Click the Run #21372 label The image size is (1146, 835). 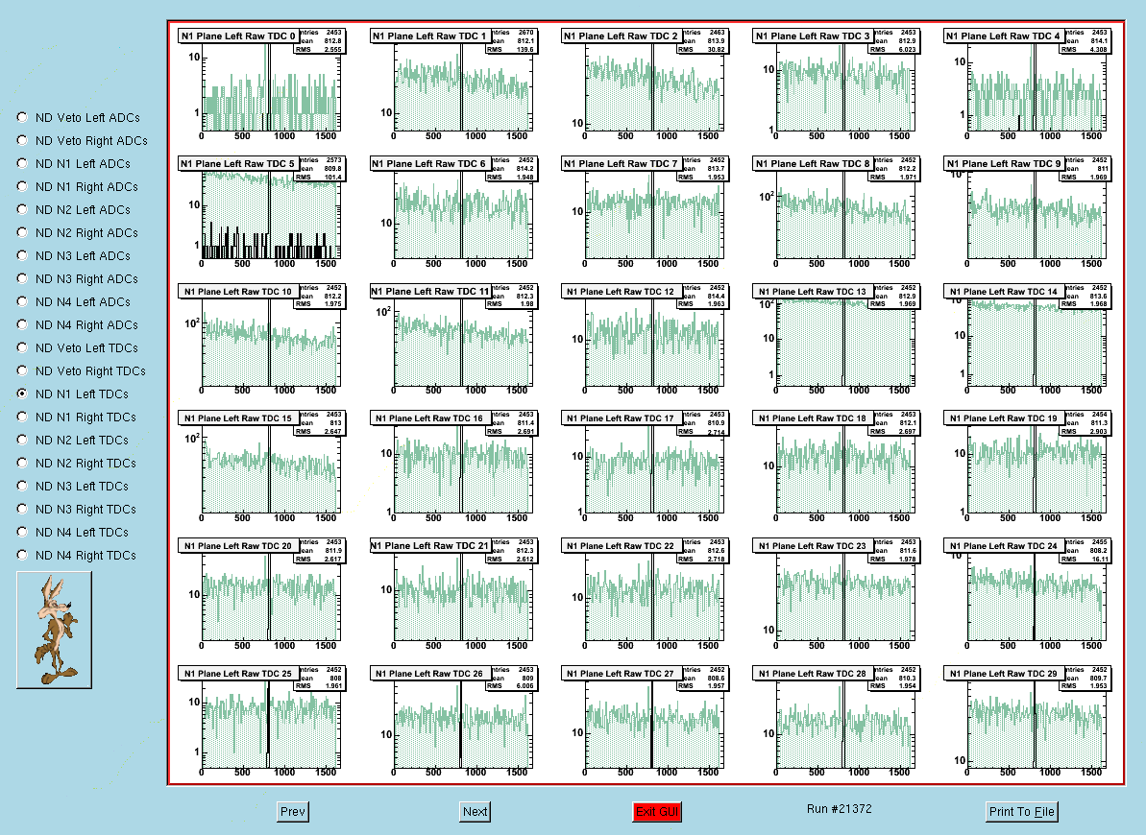point(839,809)
